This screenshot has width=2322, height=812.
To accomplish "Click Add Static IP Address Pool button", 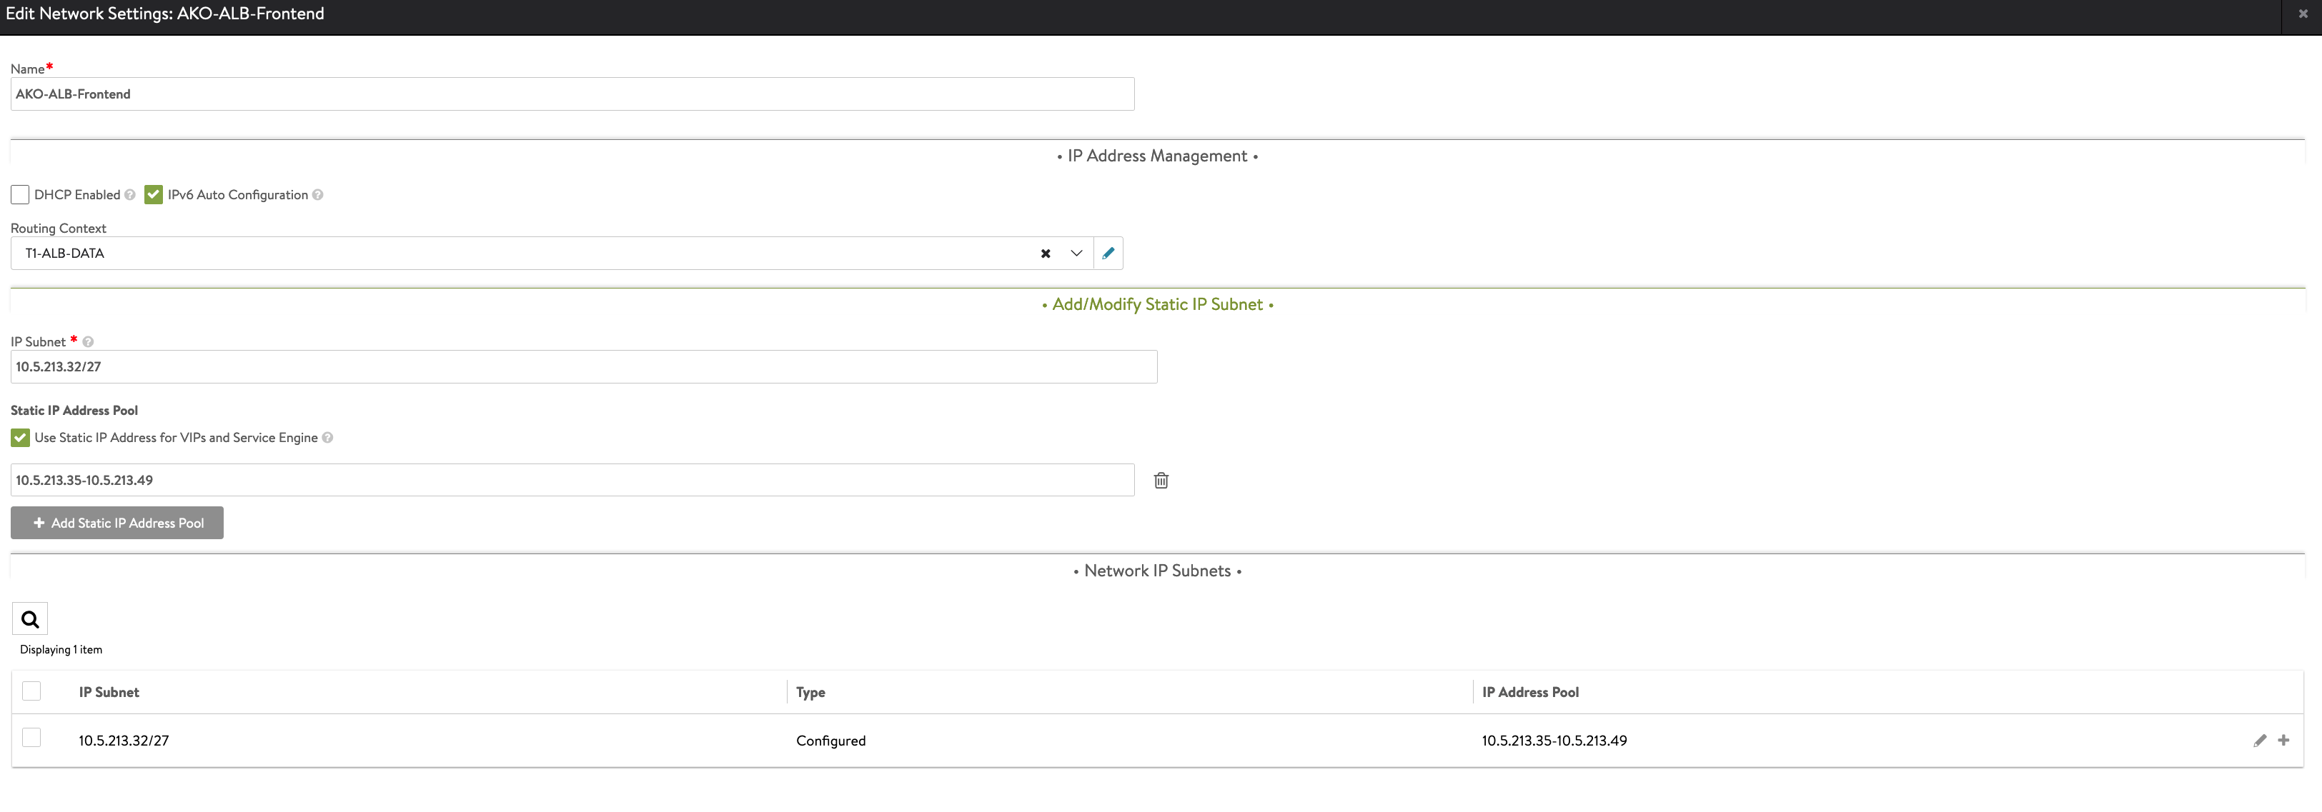I will [x=117, y=523].
